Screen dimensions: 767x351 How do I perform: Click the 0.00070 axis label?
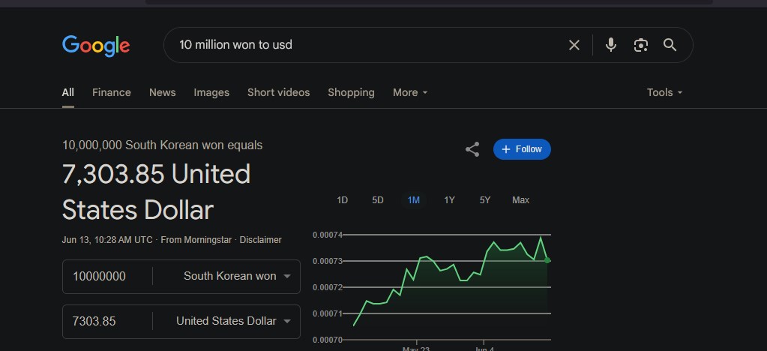(x=328, y=340)
